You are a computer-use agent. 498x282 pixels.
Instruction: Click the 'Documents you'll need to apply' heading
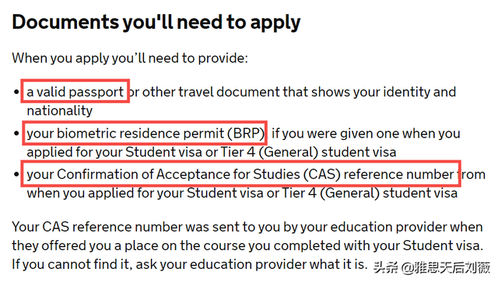click(x=156, y=23)
